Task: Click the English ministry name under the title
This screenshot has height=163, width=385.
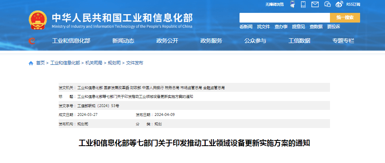Action: pyautogui.click(x=122, y=27)
